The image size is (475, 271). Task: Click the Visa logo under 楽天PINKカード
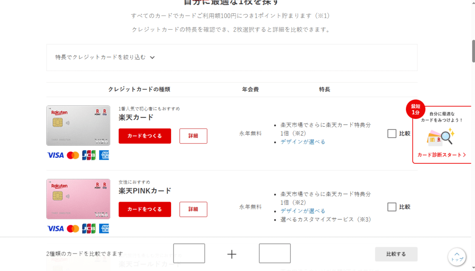tap(55, 228)
